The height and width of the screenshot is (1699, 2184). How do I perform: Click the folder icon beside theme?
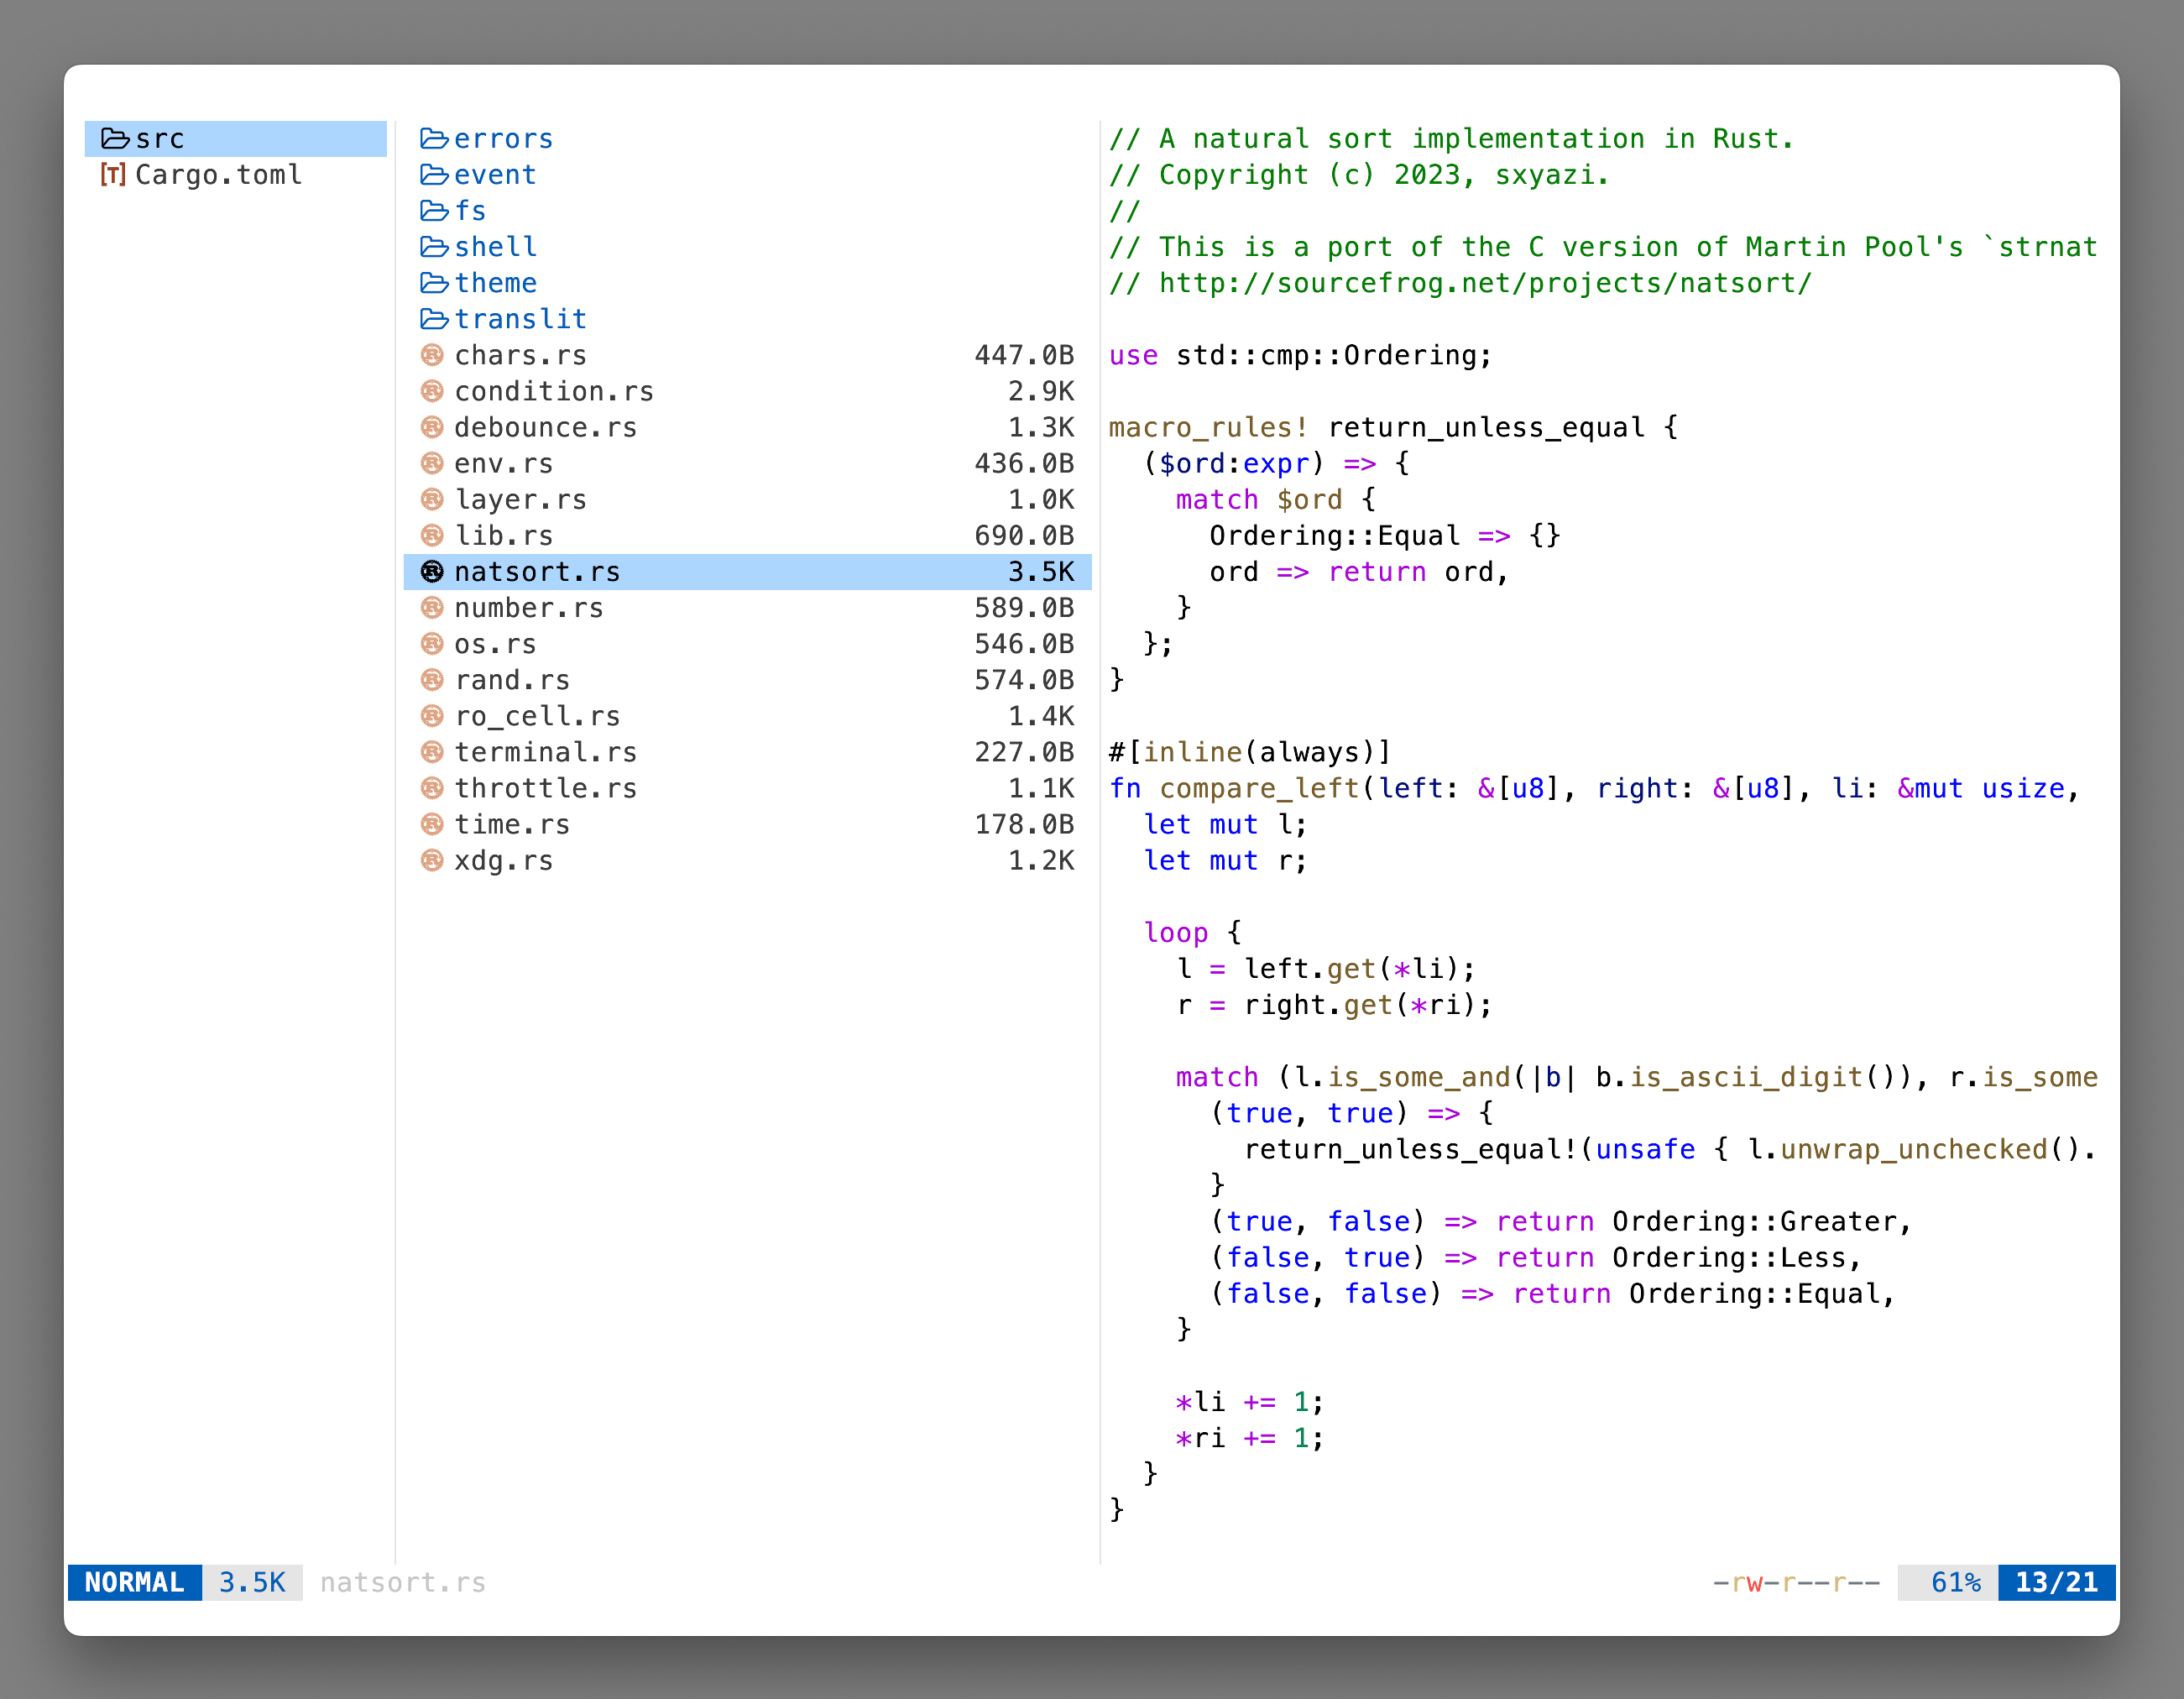[433, 282]
